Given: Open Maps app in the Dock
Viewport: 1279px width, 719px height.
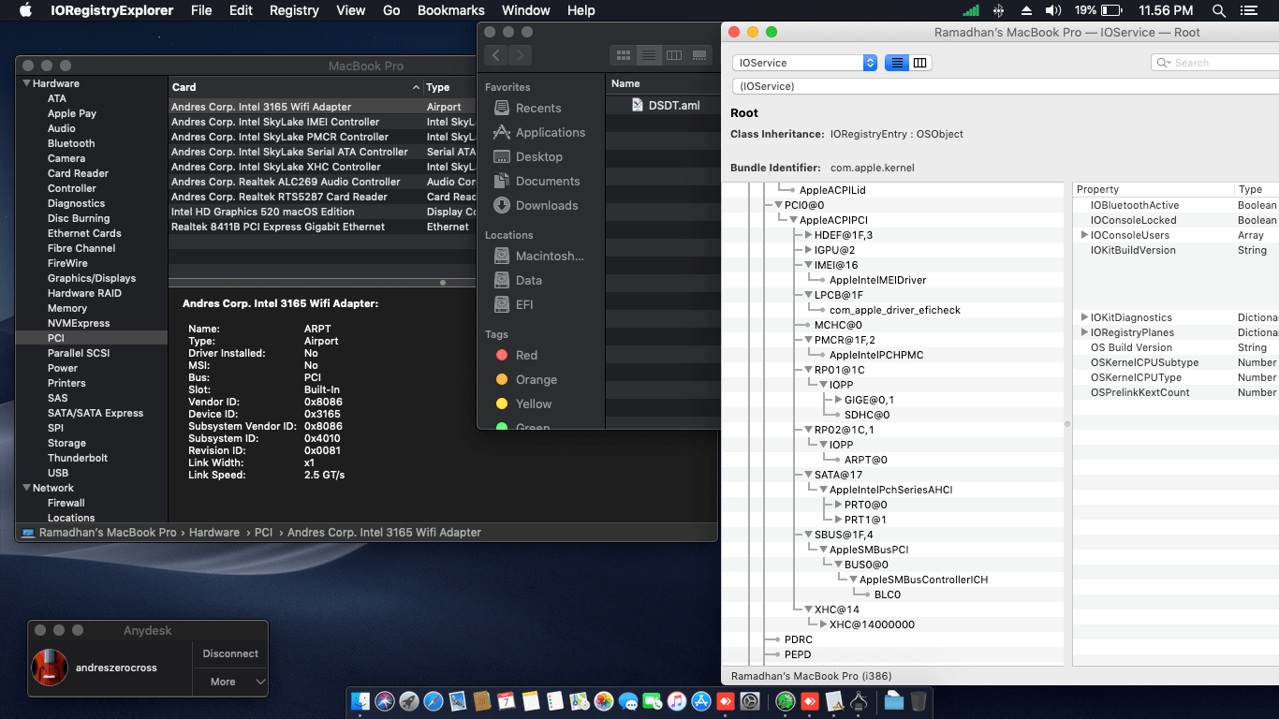Looking at the screenshot, I should pyautogui.click(x=580, y=700).
